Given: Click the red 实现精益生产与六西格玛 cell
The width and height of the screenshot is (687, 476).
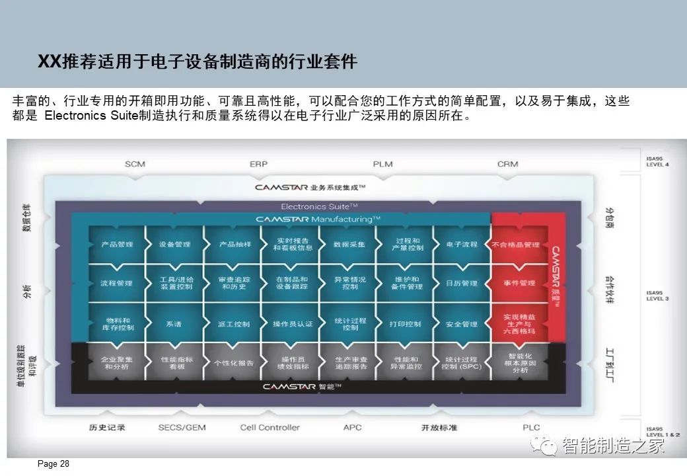Looking at the screenshot, I should pos(519,323).
